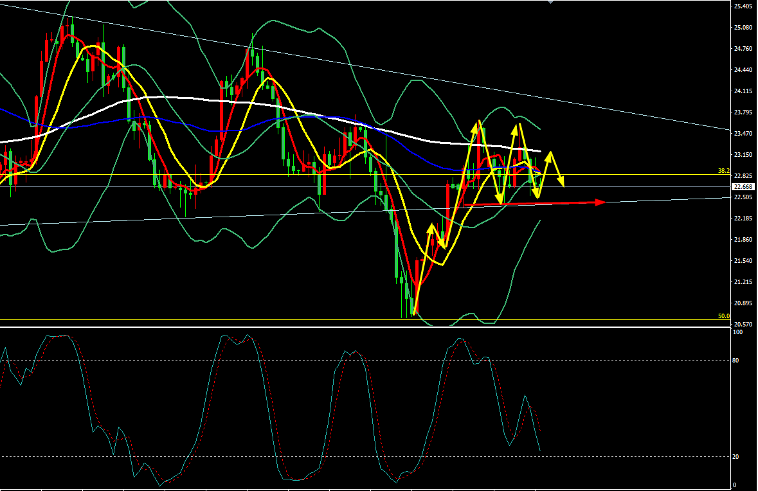Click the stochastic 100 scale label

tap(739, 332)
